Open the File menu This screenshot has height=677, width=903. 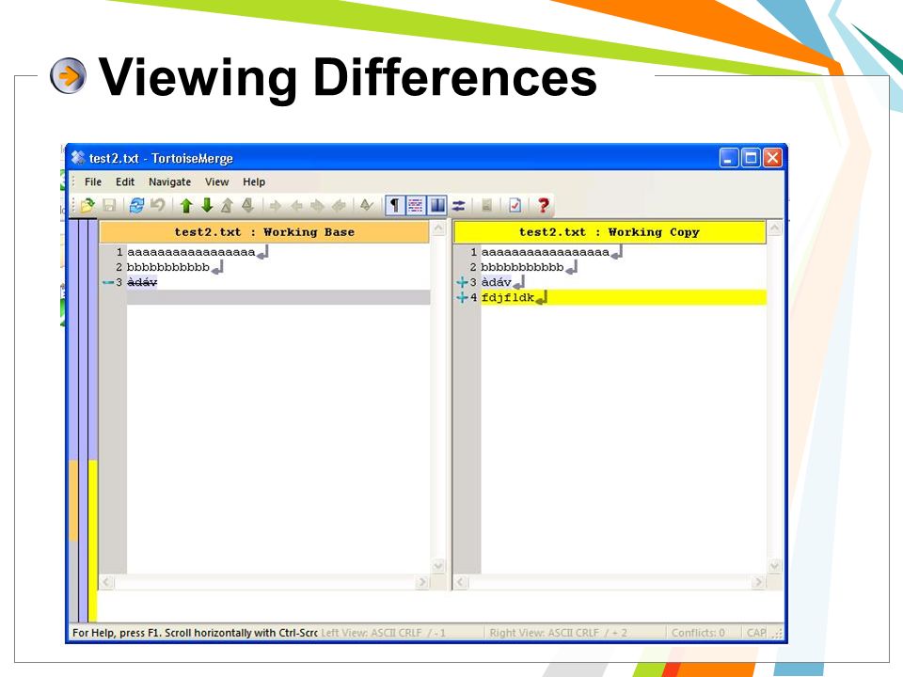pos(93,181)
